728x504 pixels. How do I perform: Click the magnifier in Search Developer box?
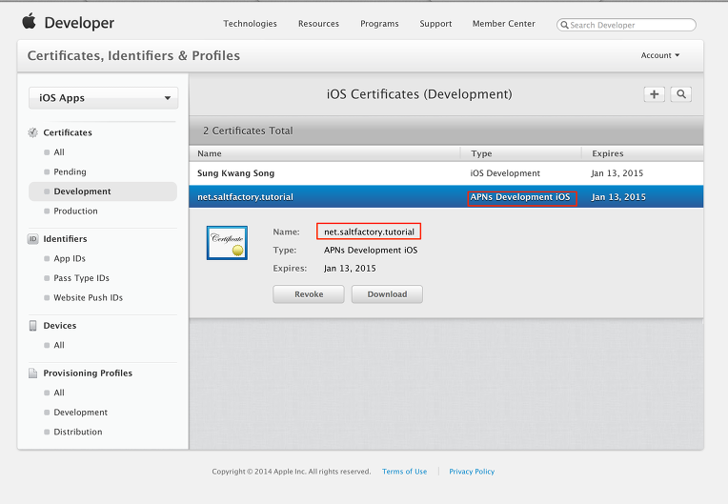click(564, 25)
